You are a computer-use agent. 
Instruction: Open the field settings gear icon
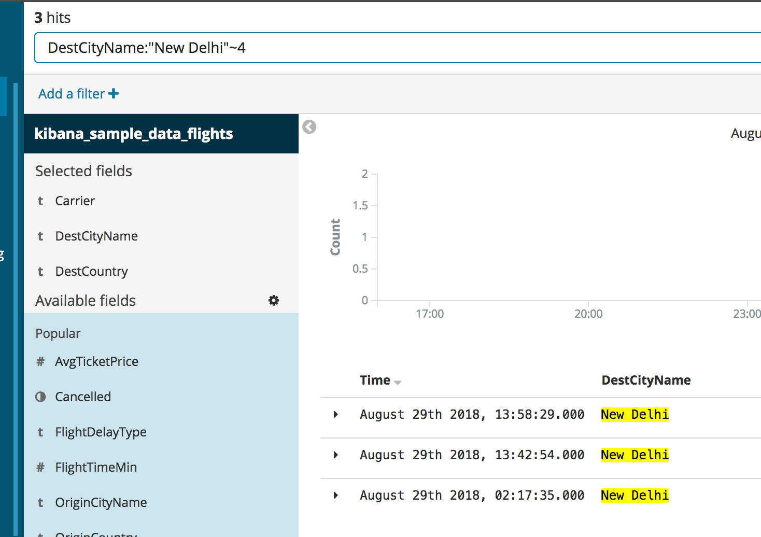pos(274,300)
